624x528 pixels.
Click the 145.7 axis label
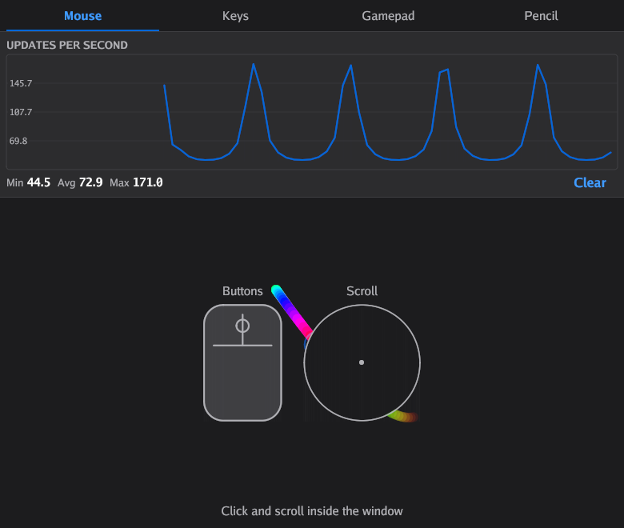pos(21,83)
